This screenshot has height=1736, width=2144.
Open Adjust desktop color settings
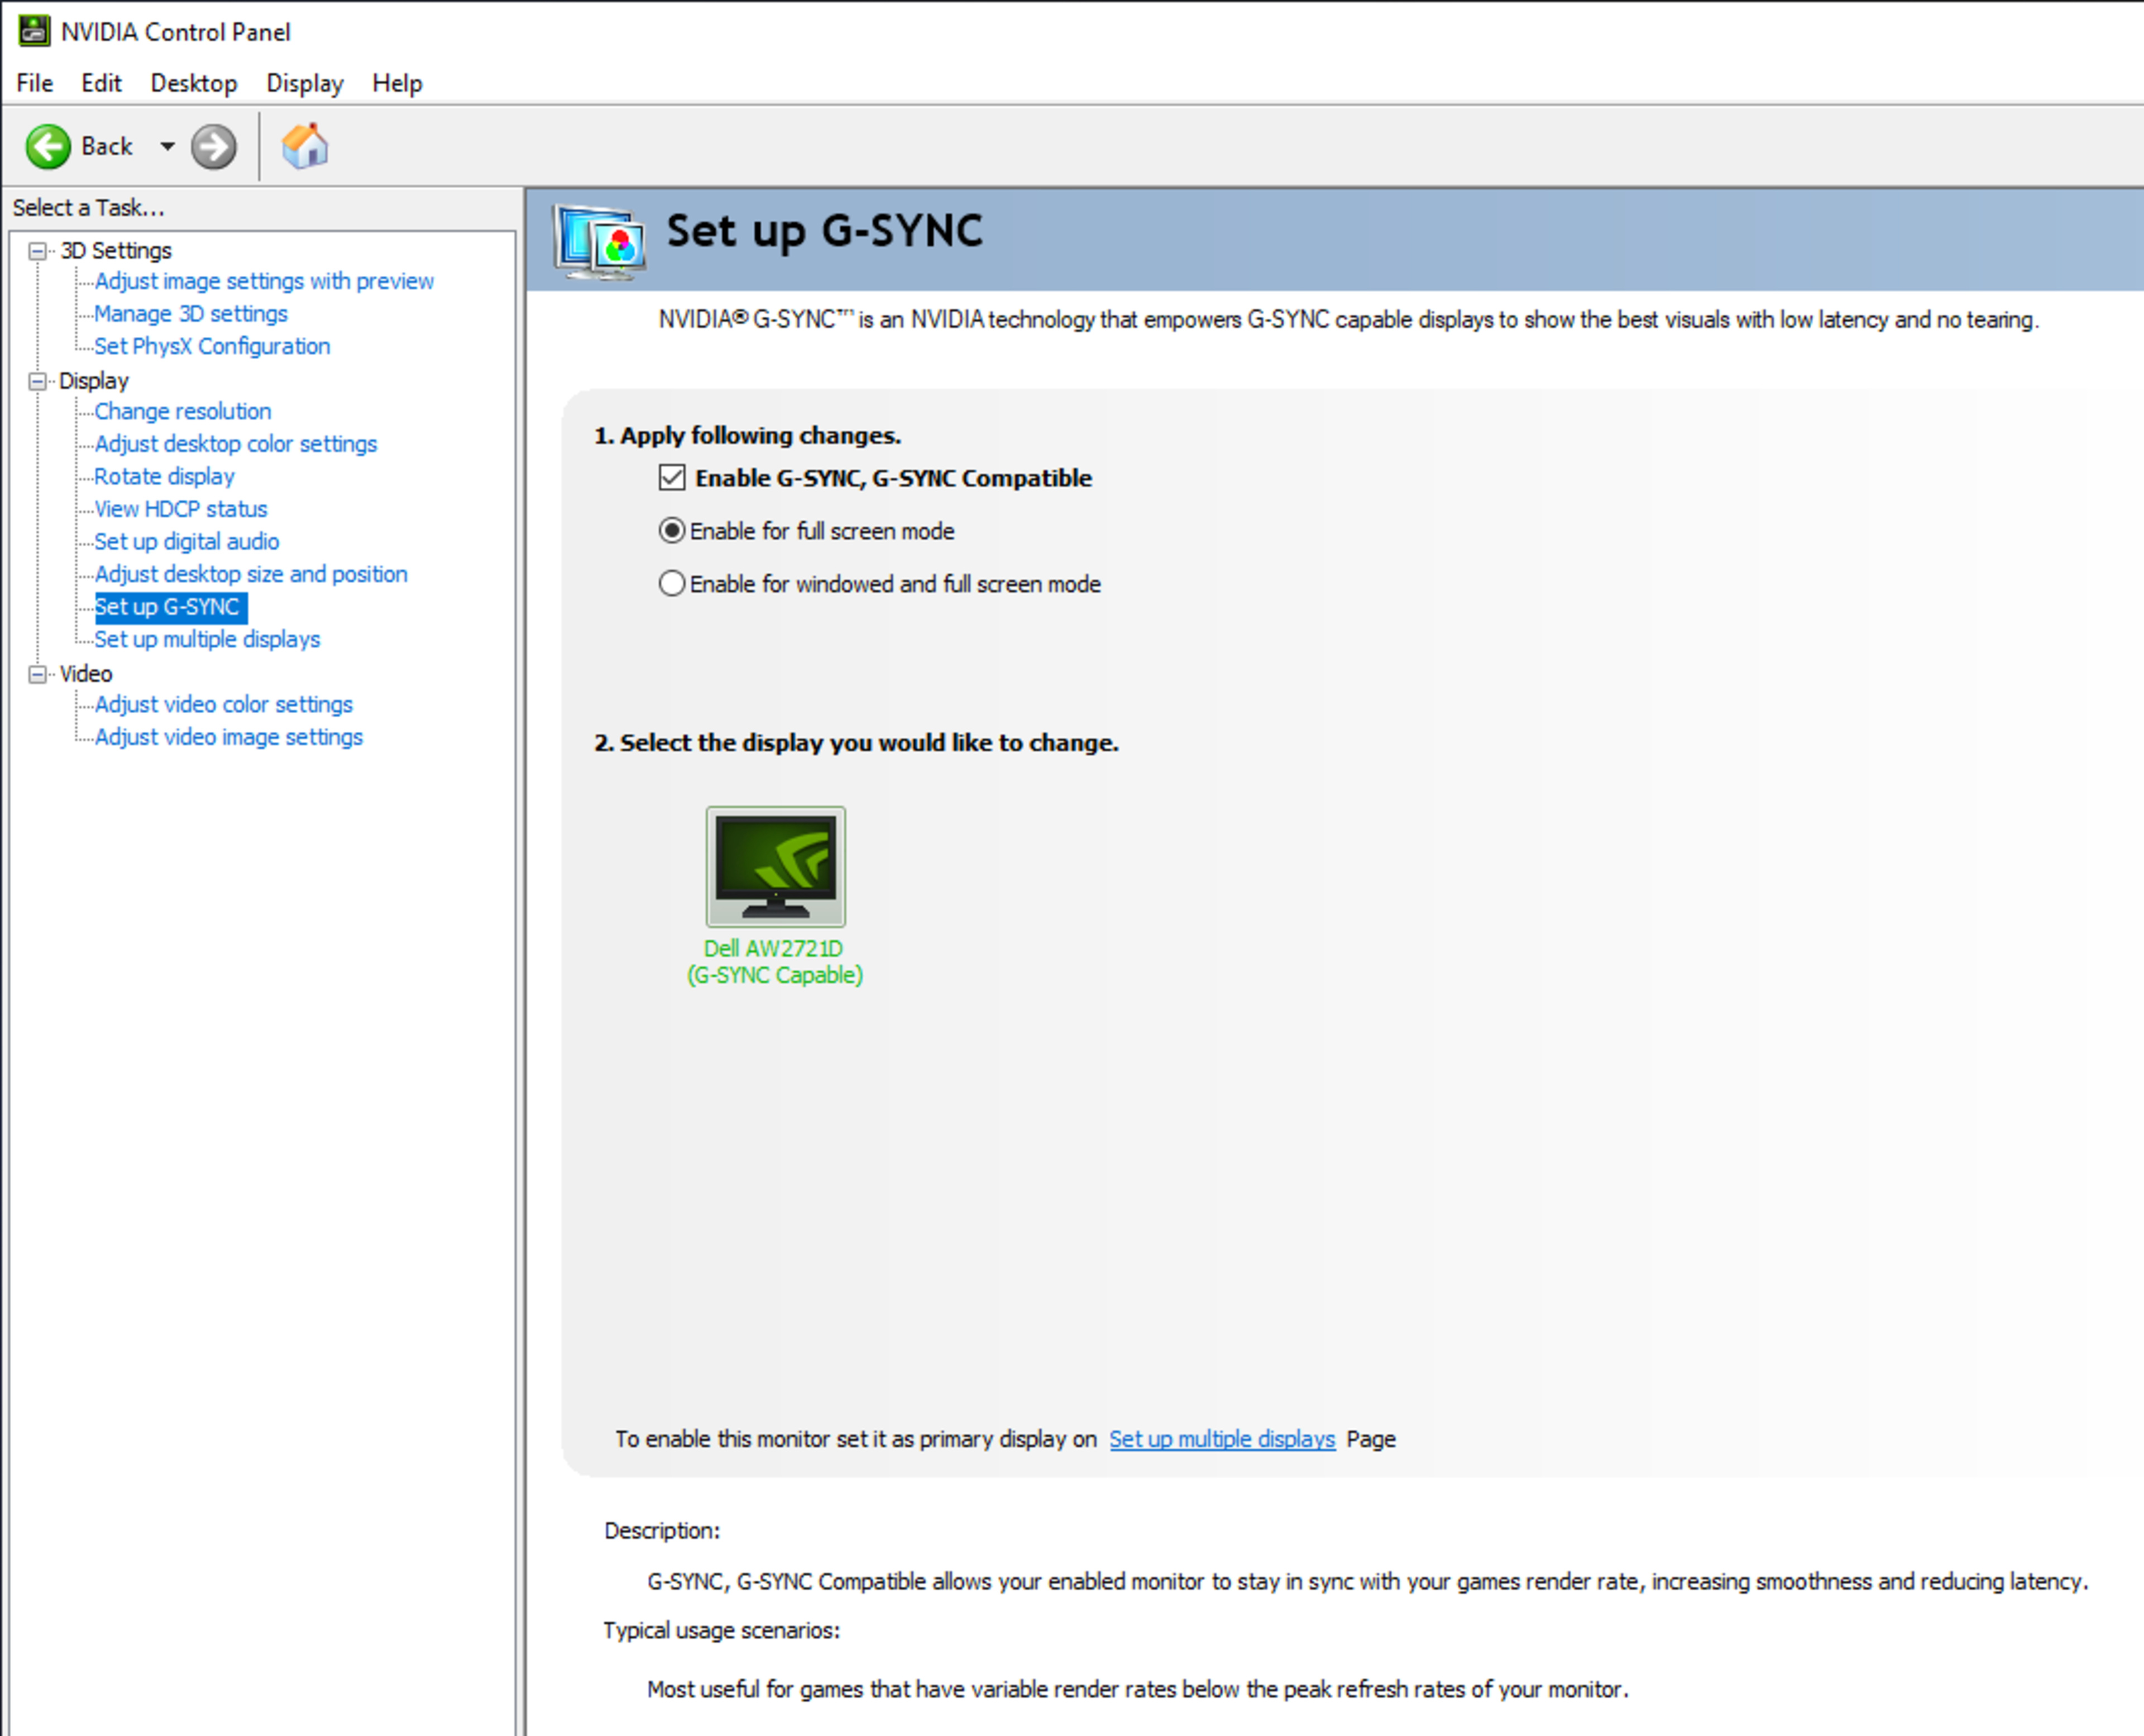coord(236,444)
